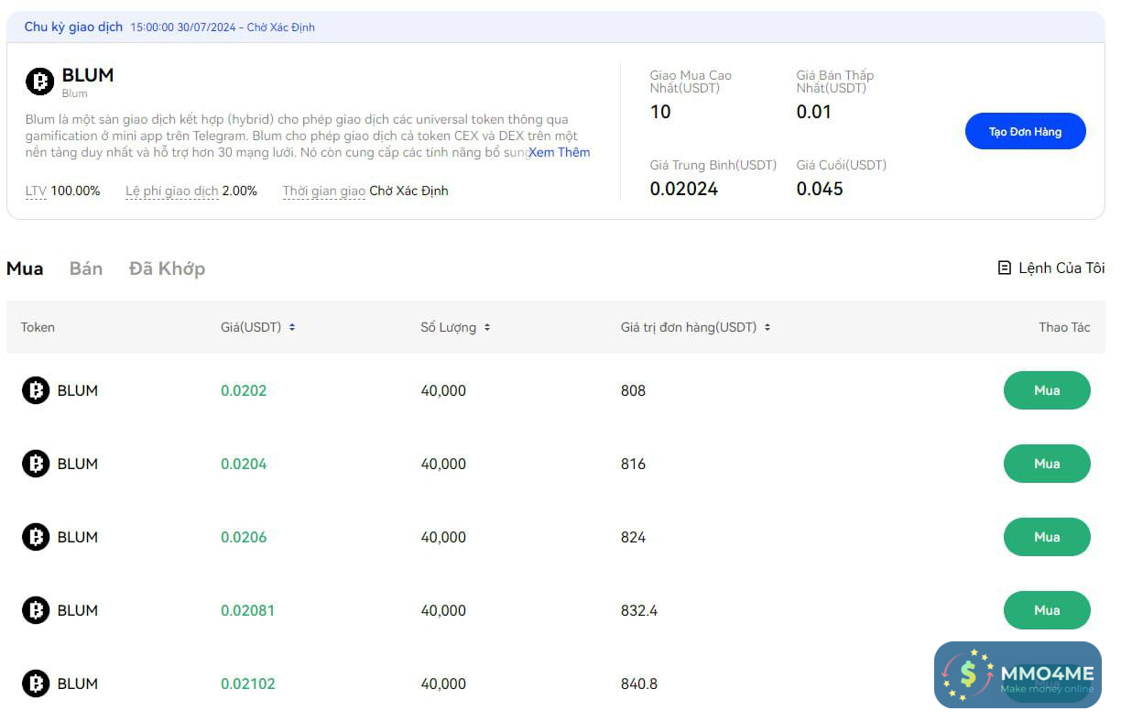Click BLUM icon in the 0.02081 row
This screenshot has width=1121, height=722.
tap(36, 610)
